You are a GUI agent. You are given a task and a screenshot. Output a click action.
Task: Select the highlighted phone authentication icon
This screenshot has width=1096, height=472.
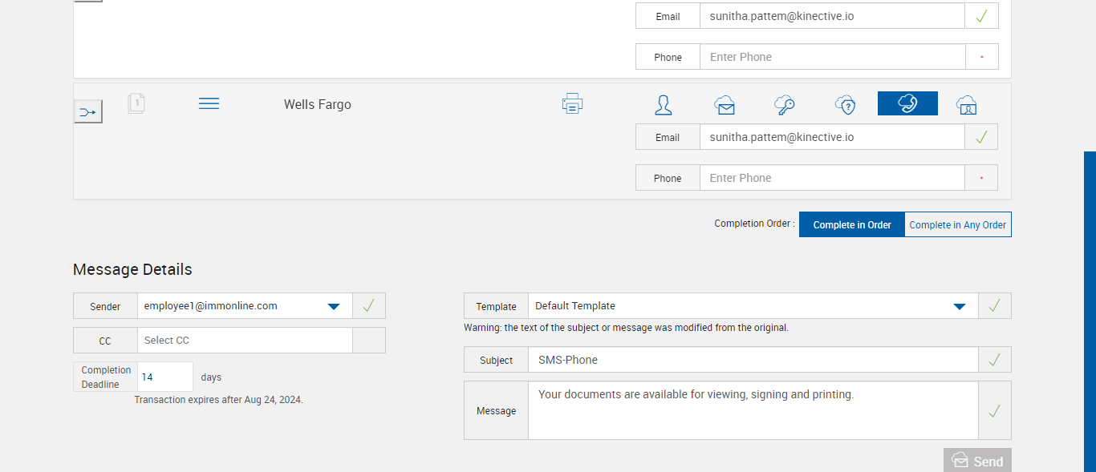pyautogui.click(x=907, y=103)
